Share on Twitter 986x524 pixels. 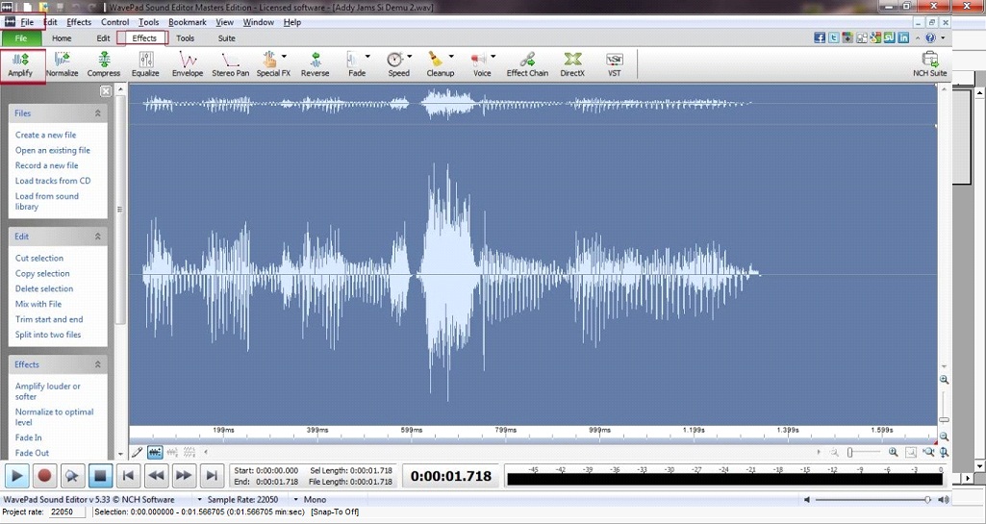click(833, 37)
